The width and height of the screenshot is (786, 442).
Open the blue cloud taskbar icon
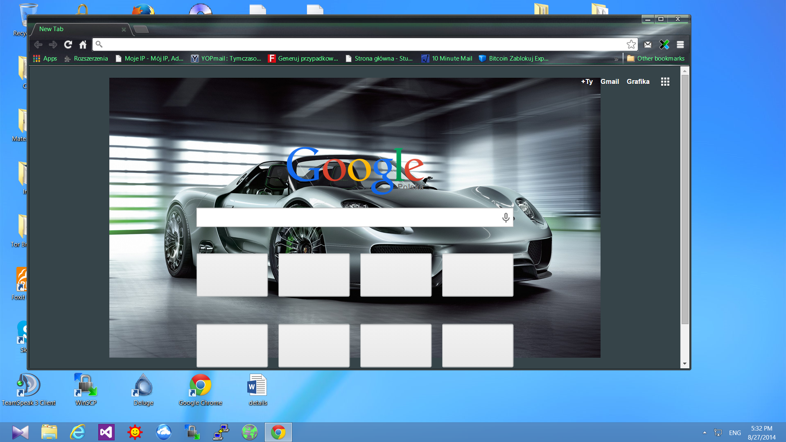[x=164, y=432]
